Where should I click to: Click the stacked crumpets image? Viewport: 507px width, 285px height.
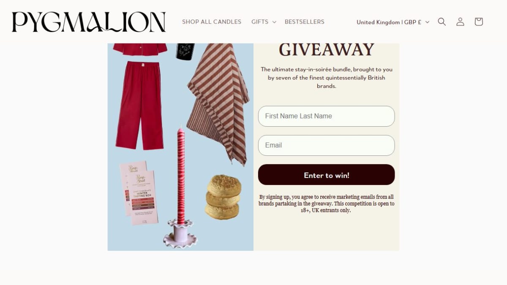[223, 197]
